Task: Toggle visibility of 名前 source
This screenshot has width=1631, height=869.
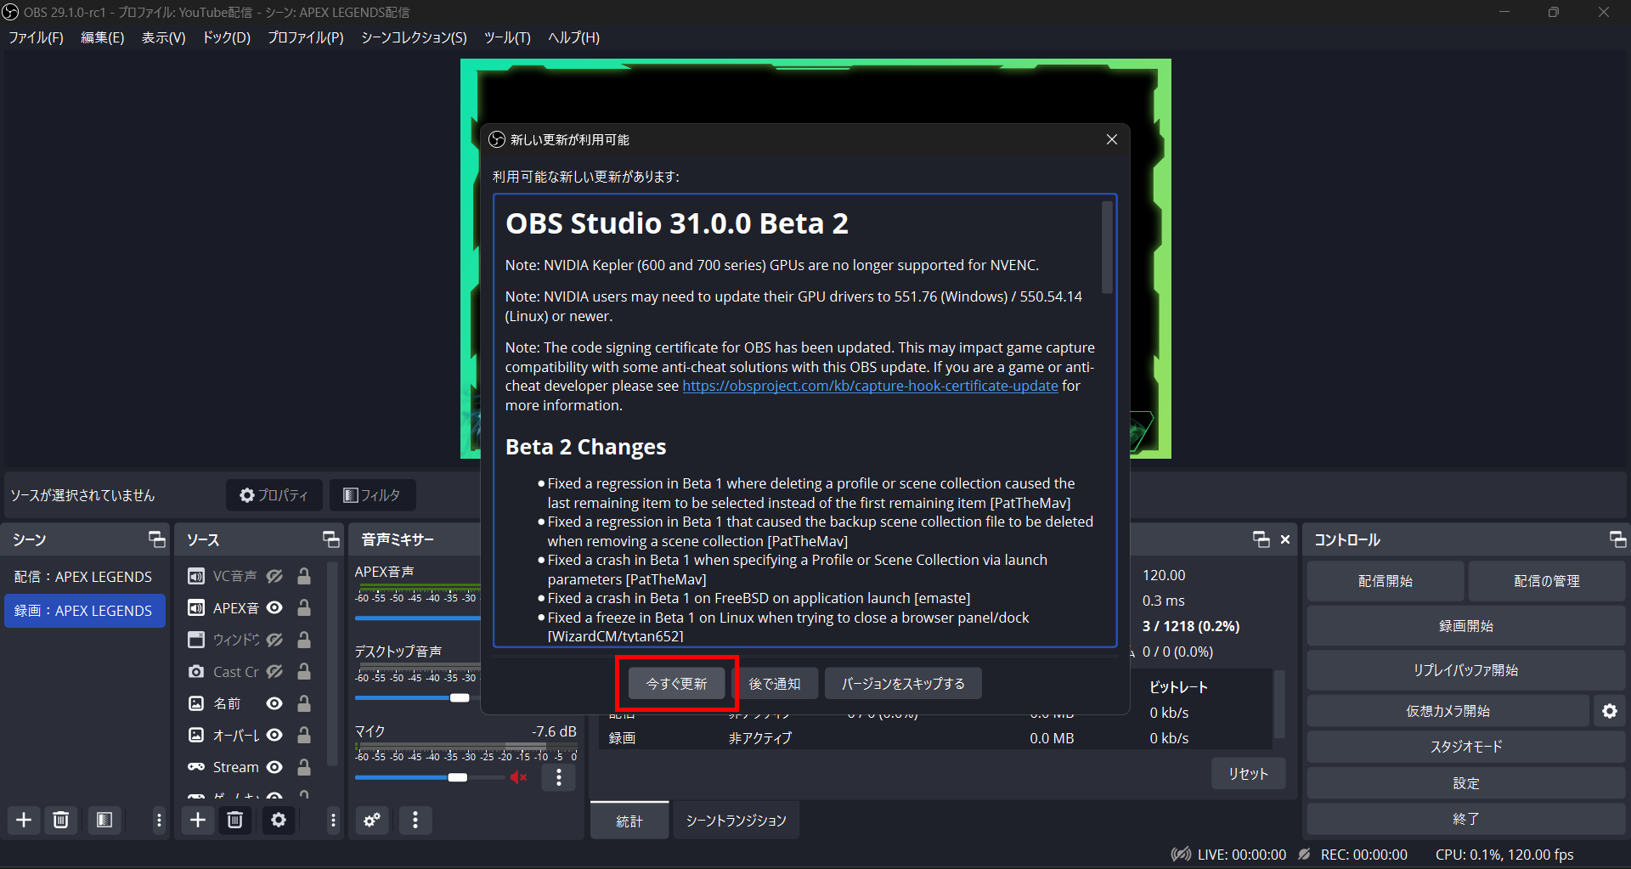Action: 274,703
